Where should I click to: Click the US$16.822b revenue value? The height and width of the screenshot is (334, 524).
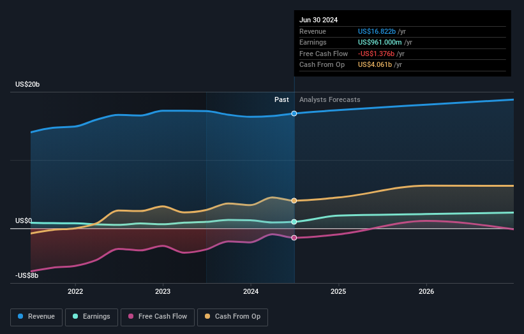(377, 31)
